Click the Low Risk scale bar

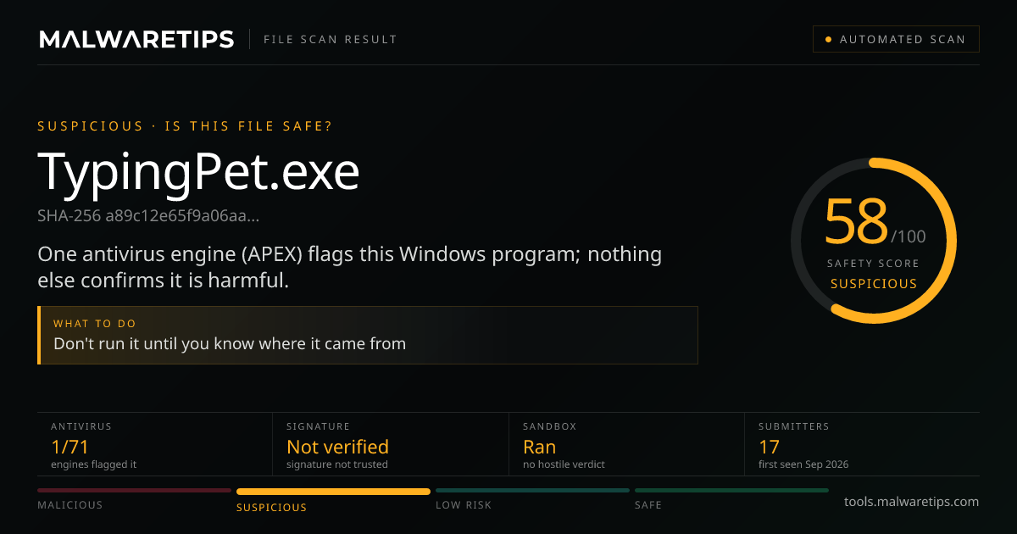point(532,490)
